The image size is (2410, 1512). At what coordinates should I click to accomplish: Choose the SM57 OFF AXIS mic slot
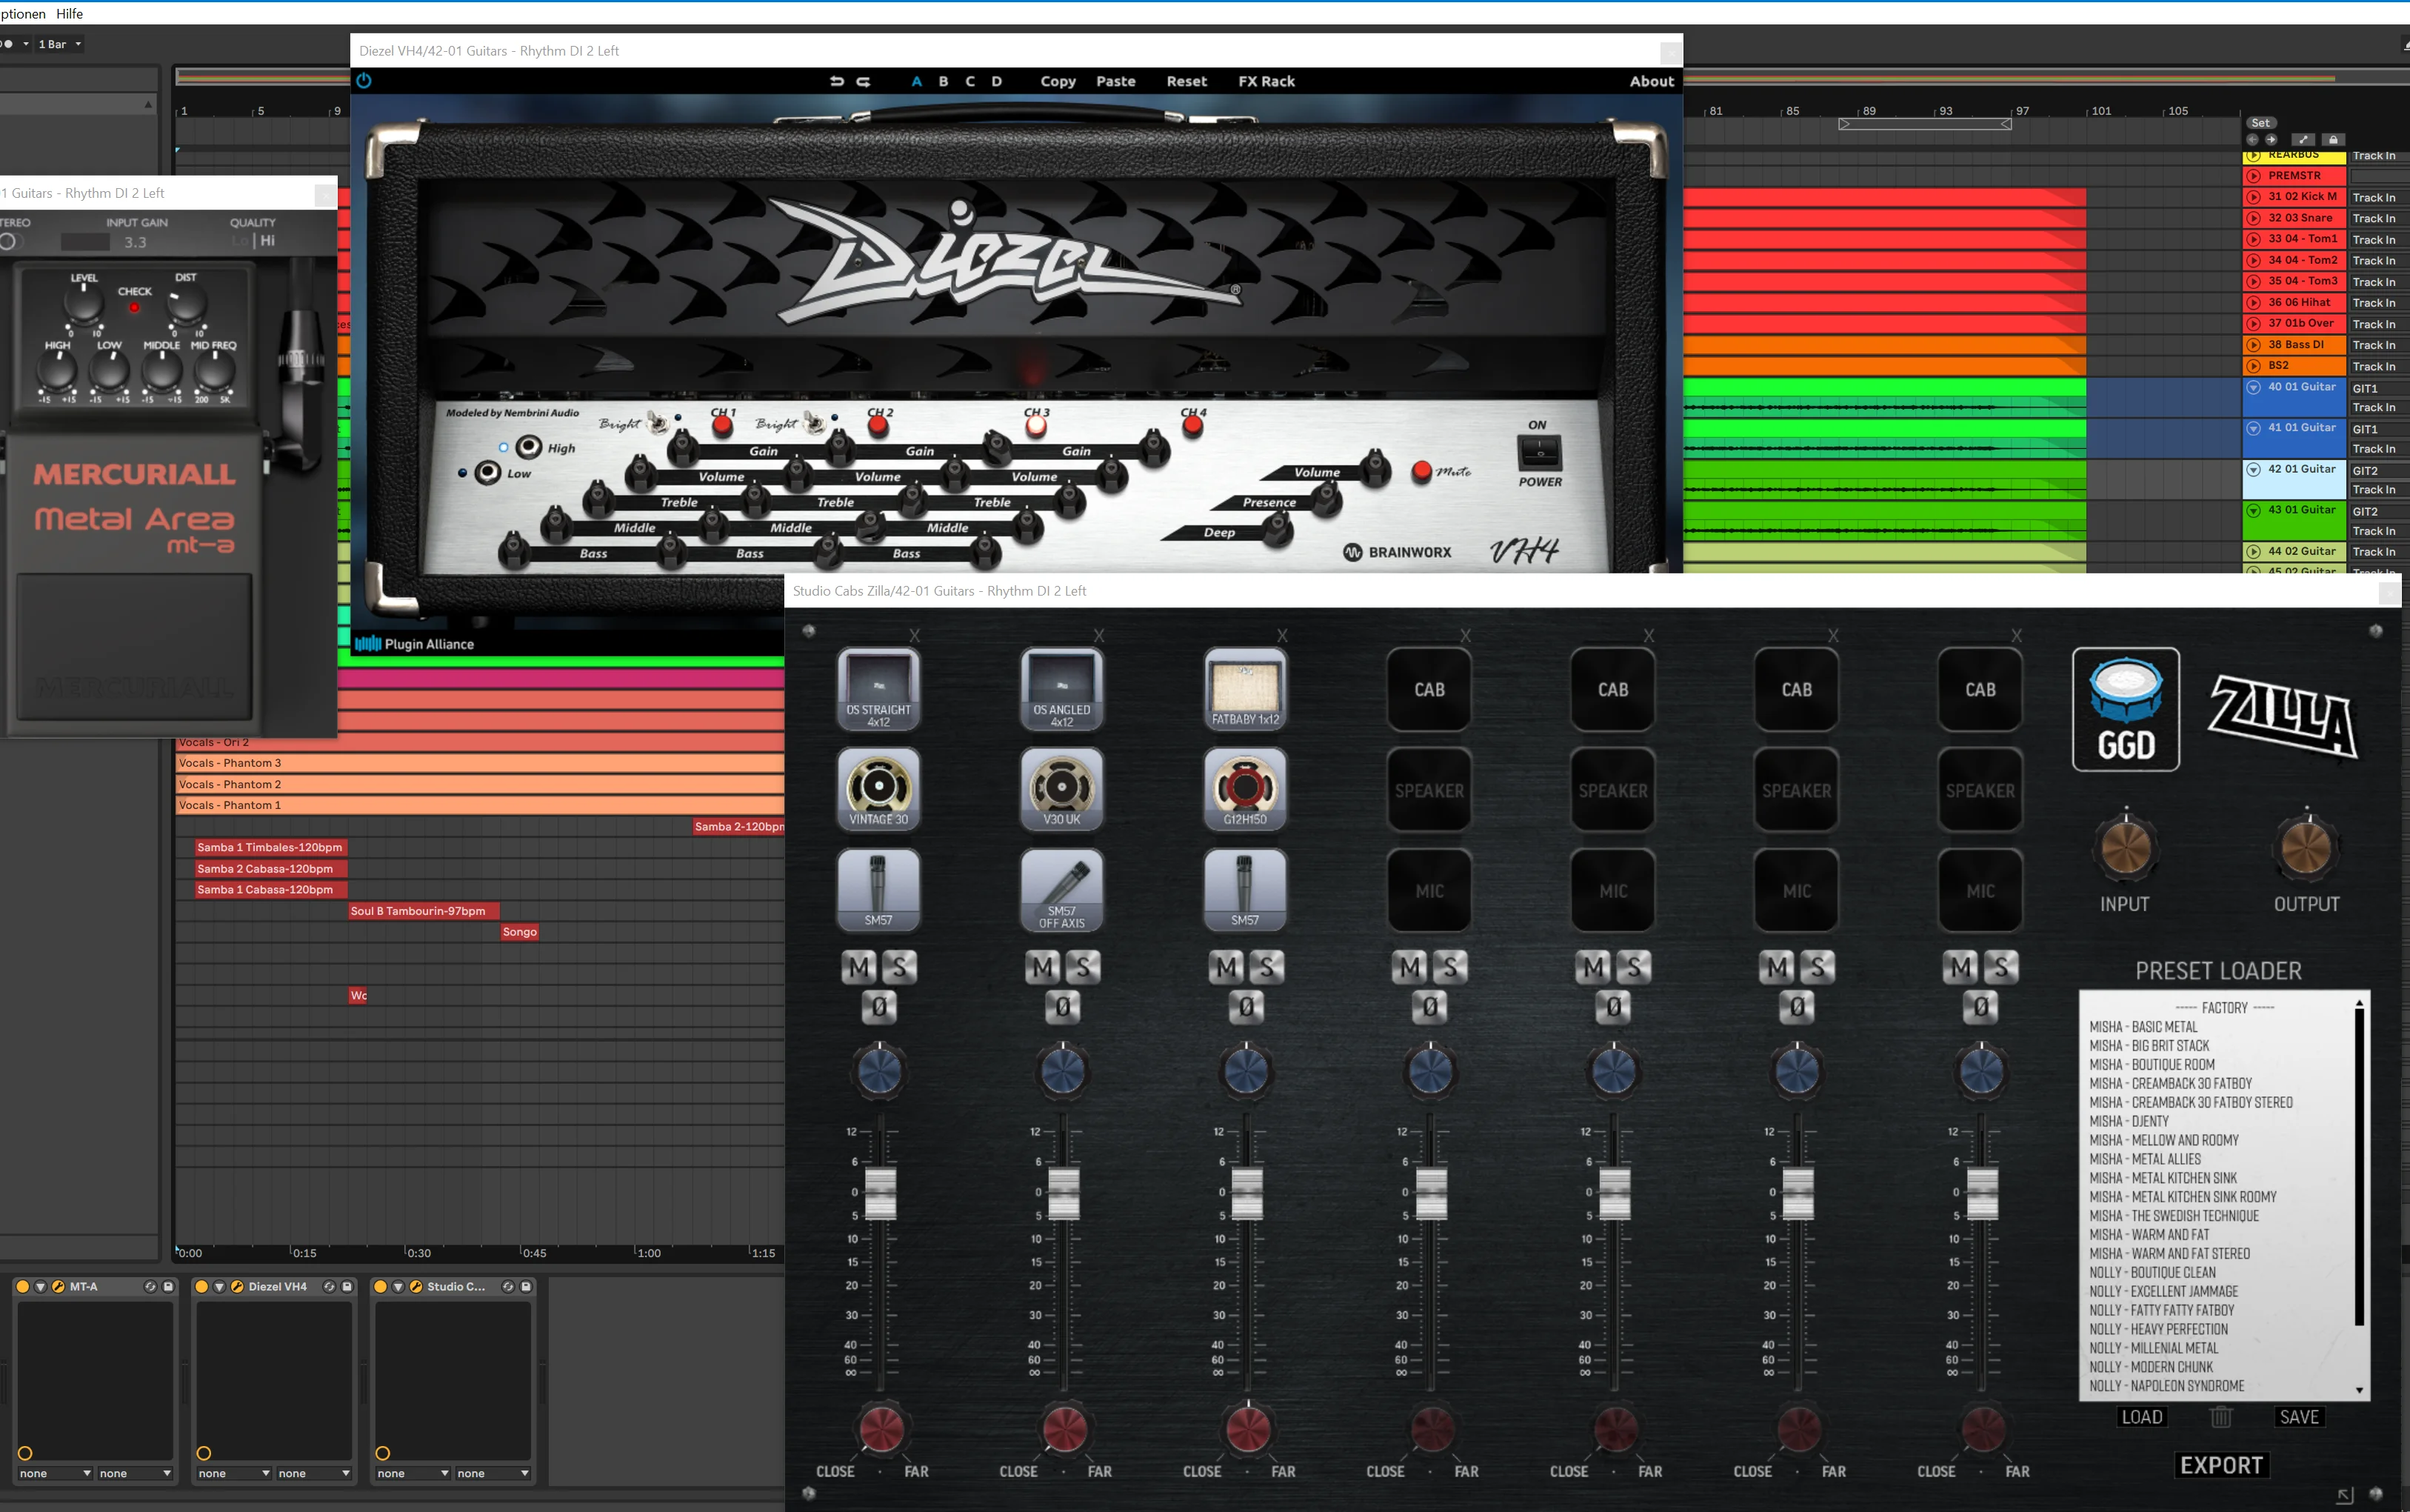click(1061, 890)
